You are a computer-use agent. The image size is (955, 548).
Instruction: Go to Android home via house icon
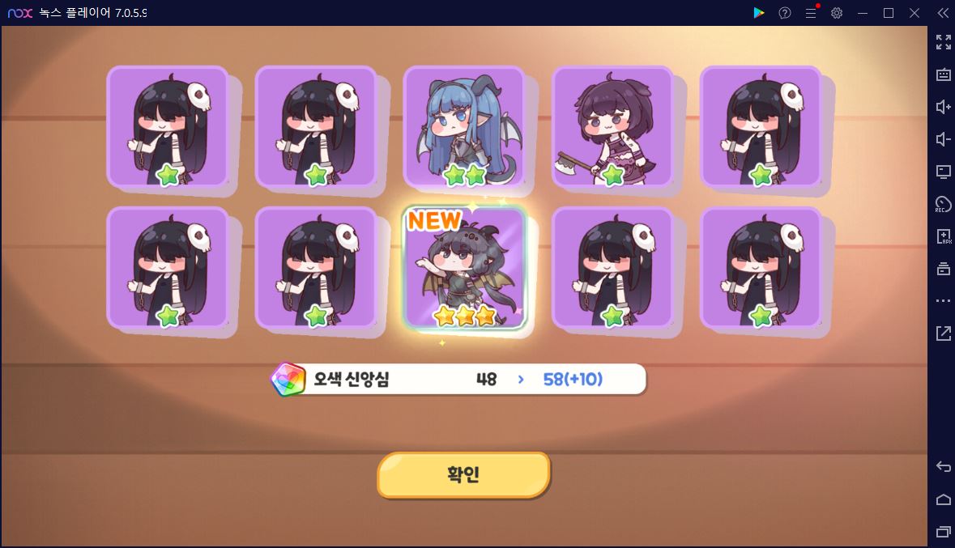(x=944, y=499)
